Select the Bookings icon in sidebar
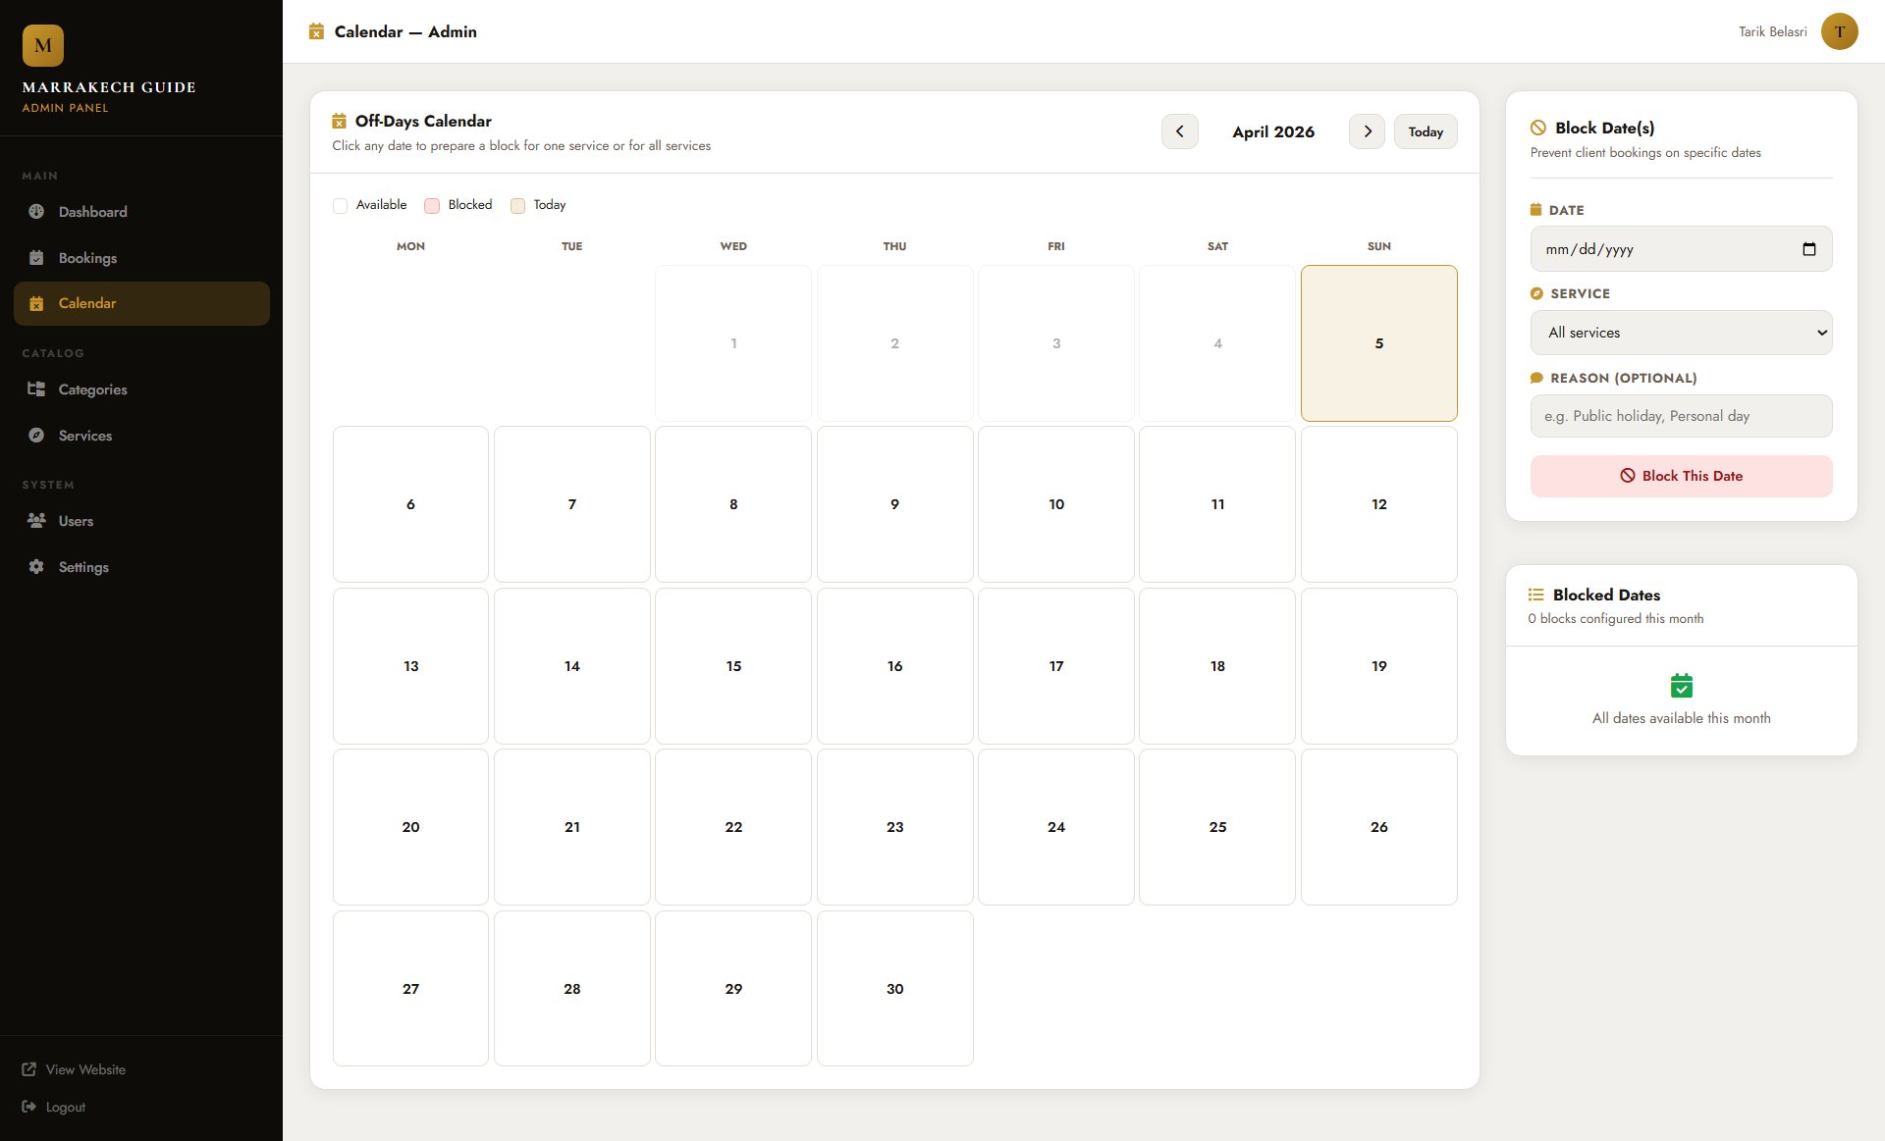Screen dimensions: 1885x1141 point(35,257)
